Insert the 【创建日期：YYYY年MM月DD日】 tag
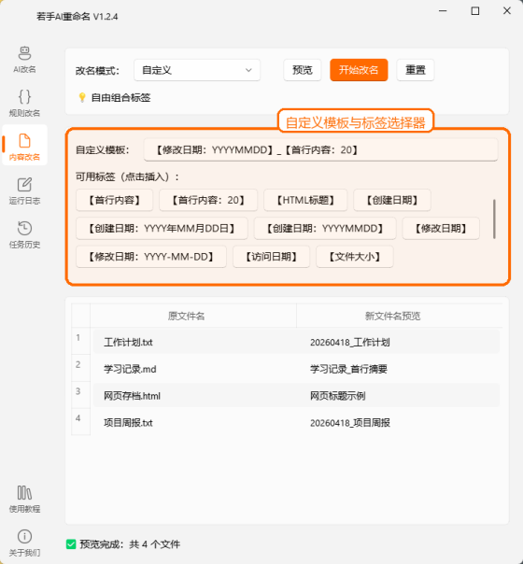The width and height of the screenshot is (523, 564). pos(162,229)
